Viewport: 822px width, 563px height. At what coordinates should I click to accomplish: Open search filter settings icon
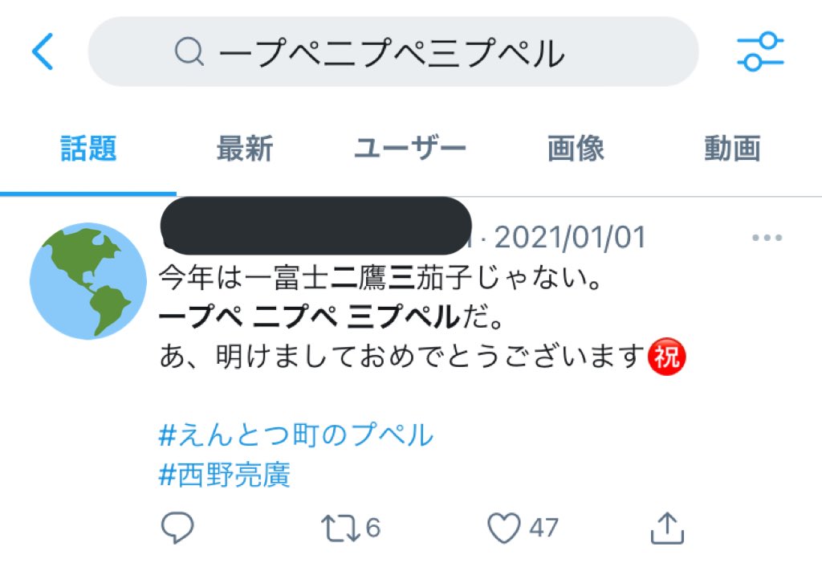(760, 51)
